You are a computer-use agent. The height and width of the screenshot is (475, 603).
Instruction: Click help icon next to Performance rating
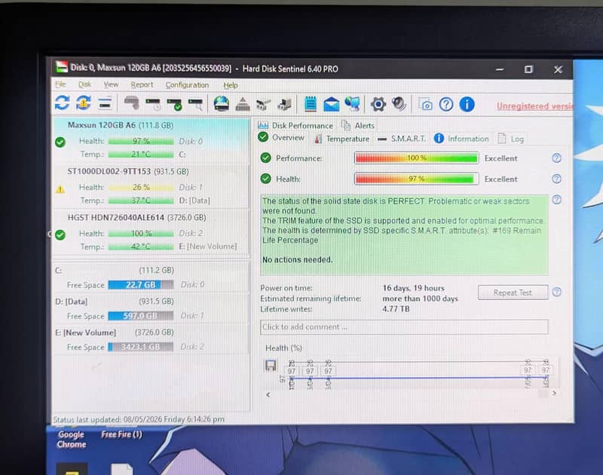click(x=556, y=158)
